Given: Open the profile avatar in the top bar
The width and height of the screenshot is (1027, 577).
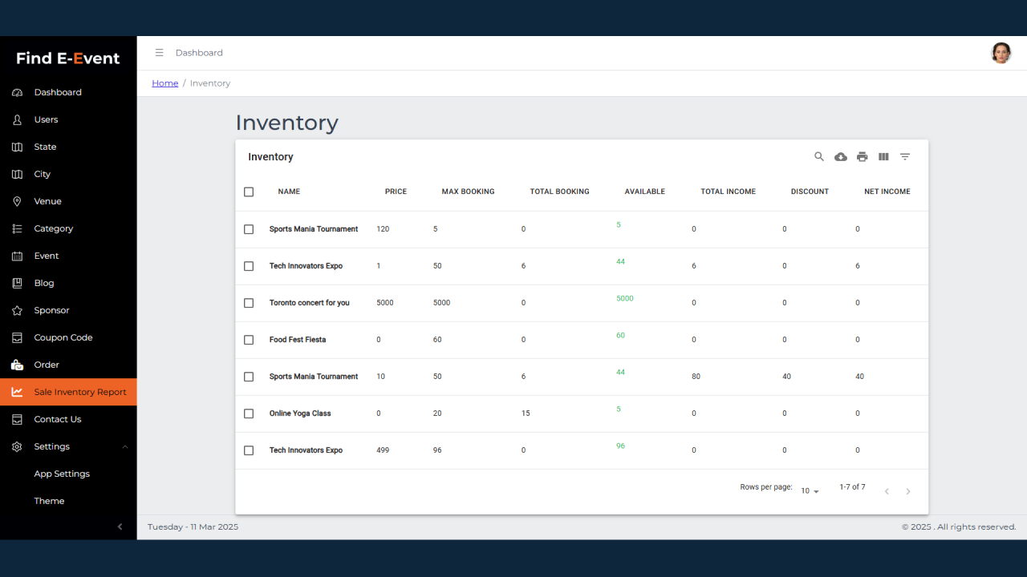Looking at the screenshot, I should pos(1001,52).
